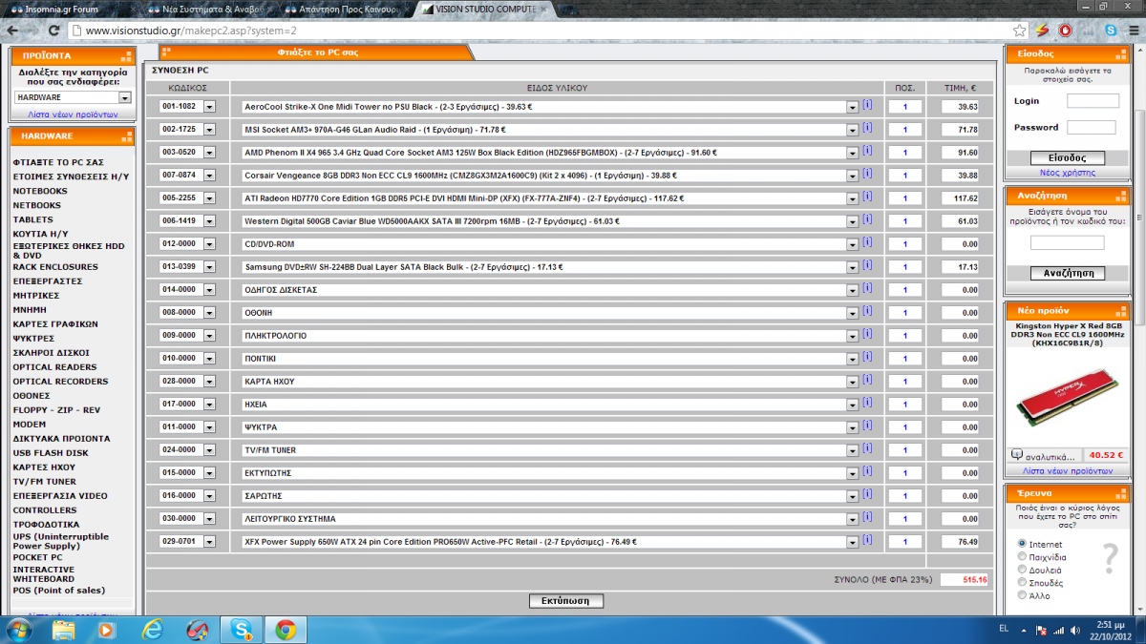Expand XFX Power Supply product dropdown

coord(853,542)
